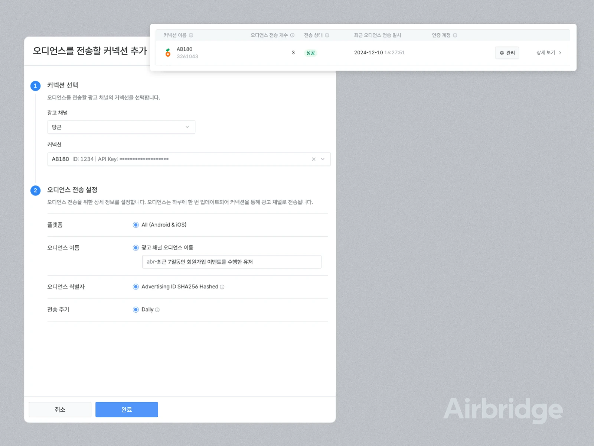Select the All (Android & iOS) radio option

pyautogui.click(x=136, y=225)
